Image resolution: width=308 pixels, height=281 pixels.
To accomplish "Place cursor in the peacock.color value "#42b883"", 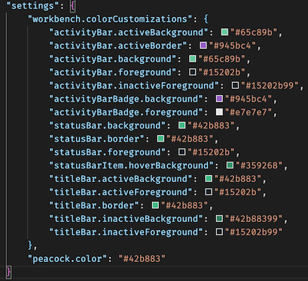I will (142, 259).
